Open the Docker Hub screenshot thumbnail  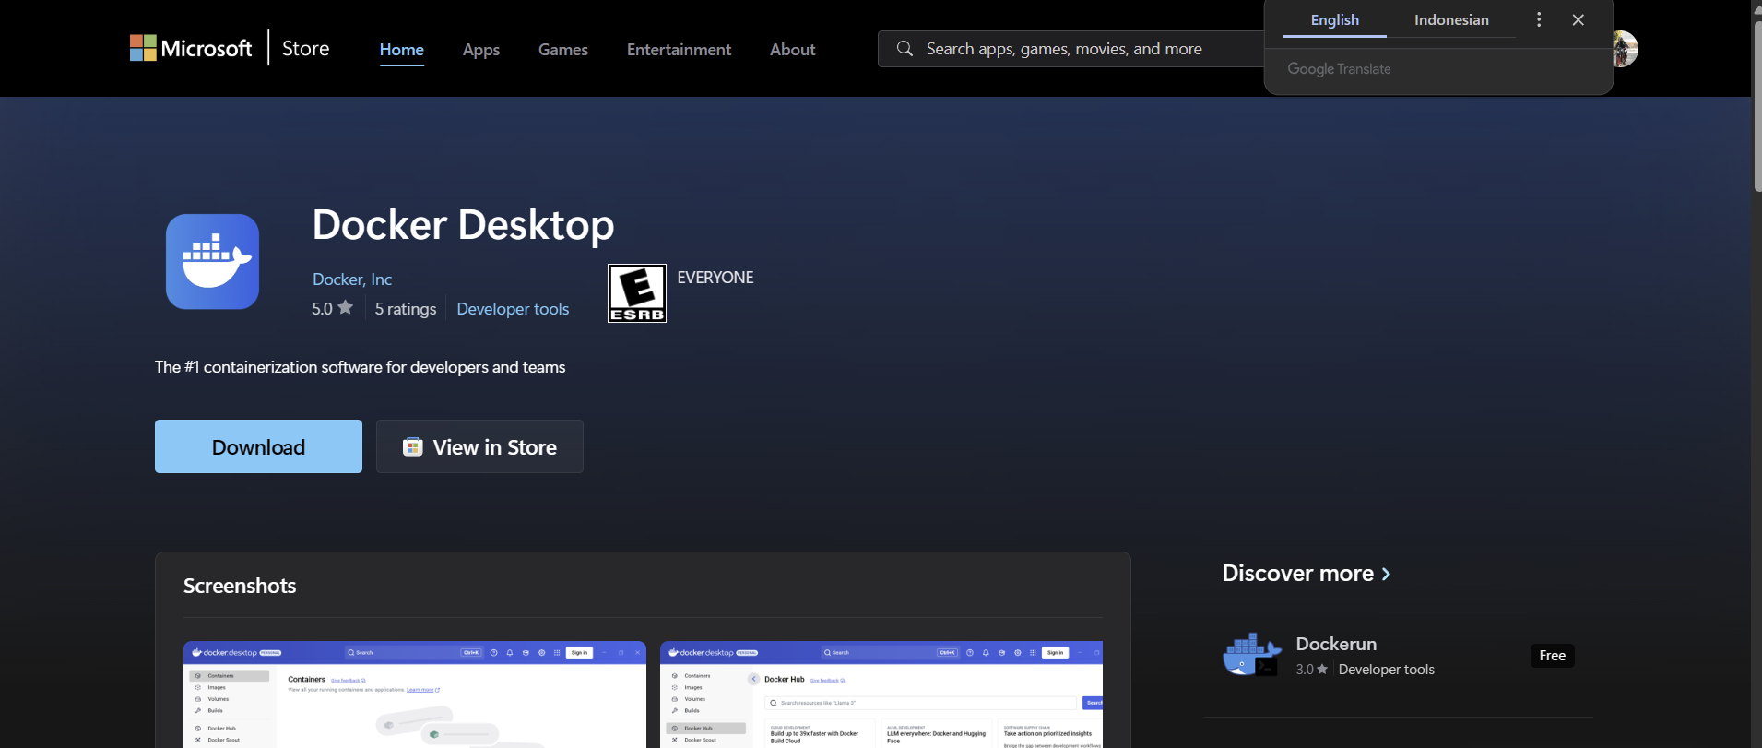tap(881, 695)
